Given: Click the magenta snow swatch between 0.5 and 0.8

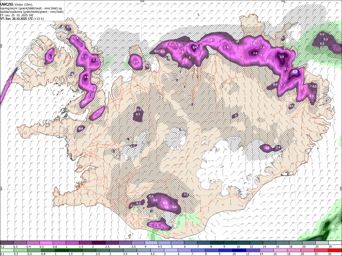Looking at the screenshot, I should (46, 243).
